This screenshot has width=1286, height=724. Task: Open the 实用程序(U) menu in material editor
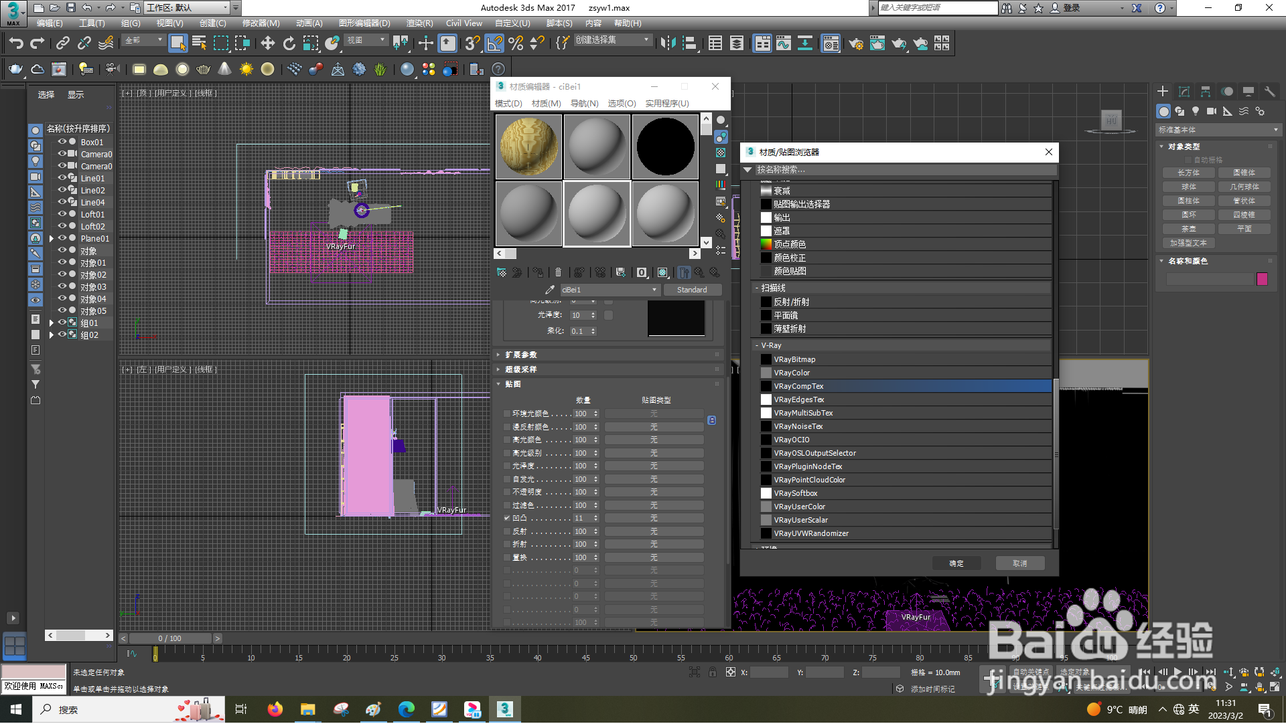[667, 104]
